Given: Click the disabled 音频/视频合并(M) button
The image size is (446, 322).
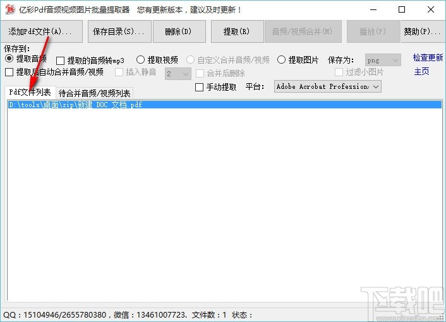Looking at the screenshot, I should [303, 32].
